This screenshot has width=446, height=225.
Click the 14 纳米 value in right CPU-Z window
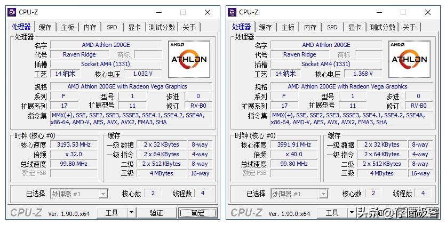click(285, 74)
